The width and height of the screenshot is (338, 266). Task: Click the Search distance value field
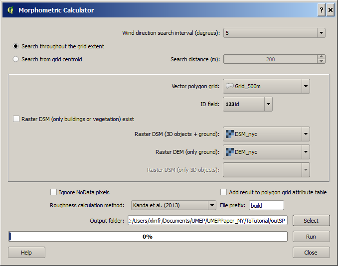(270, 59)
